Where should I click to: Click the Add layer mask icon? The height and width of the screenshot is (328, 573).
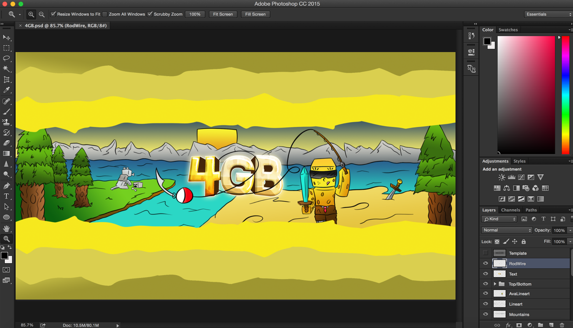tap(519, 325)
